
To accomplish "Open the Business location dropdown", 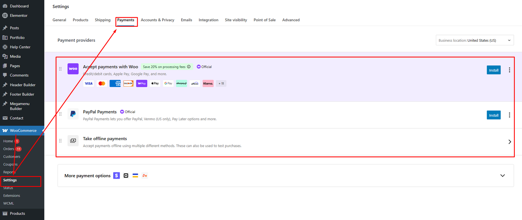I will (475, 40).
